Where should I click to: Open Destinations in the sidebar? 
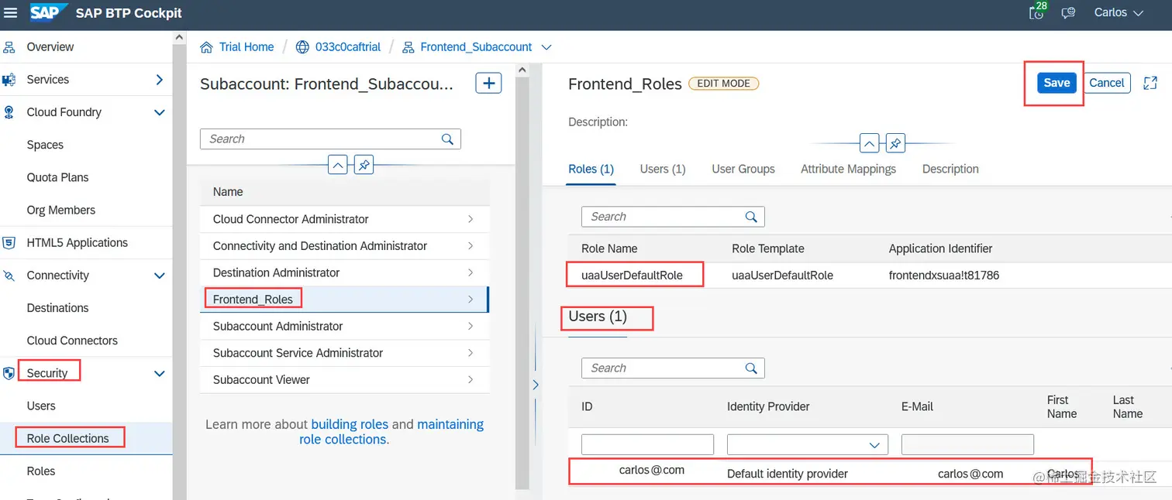(x=57, y=308)
